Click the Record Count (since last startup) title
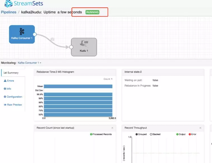 [x=55, y=128]
